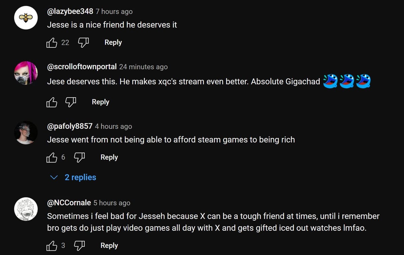
Task: Like @scrolloftownportal's comment
Action: [x=52, y=102]
